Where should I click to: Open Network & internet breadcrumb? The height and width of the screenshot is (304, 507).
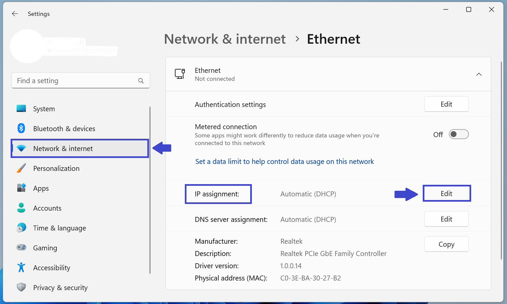[x=225, y=39]
